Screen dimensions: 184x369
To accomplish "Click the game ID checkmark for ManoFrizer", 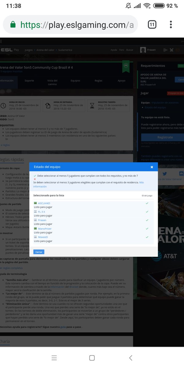I will 147,229.
